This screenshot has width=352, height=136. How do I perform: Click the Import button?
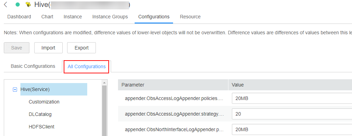[x=48, y=48]
